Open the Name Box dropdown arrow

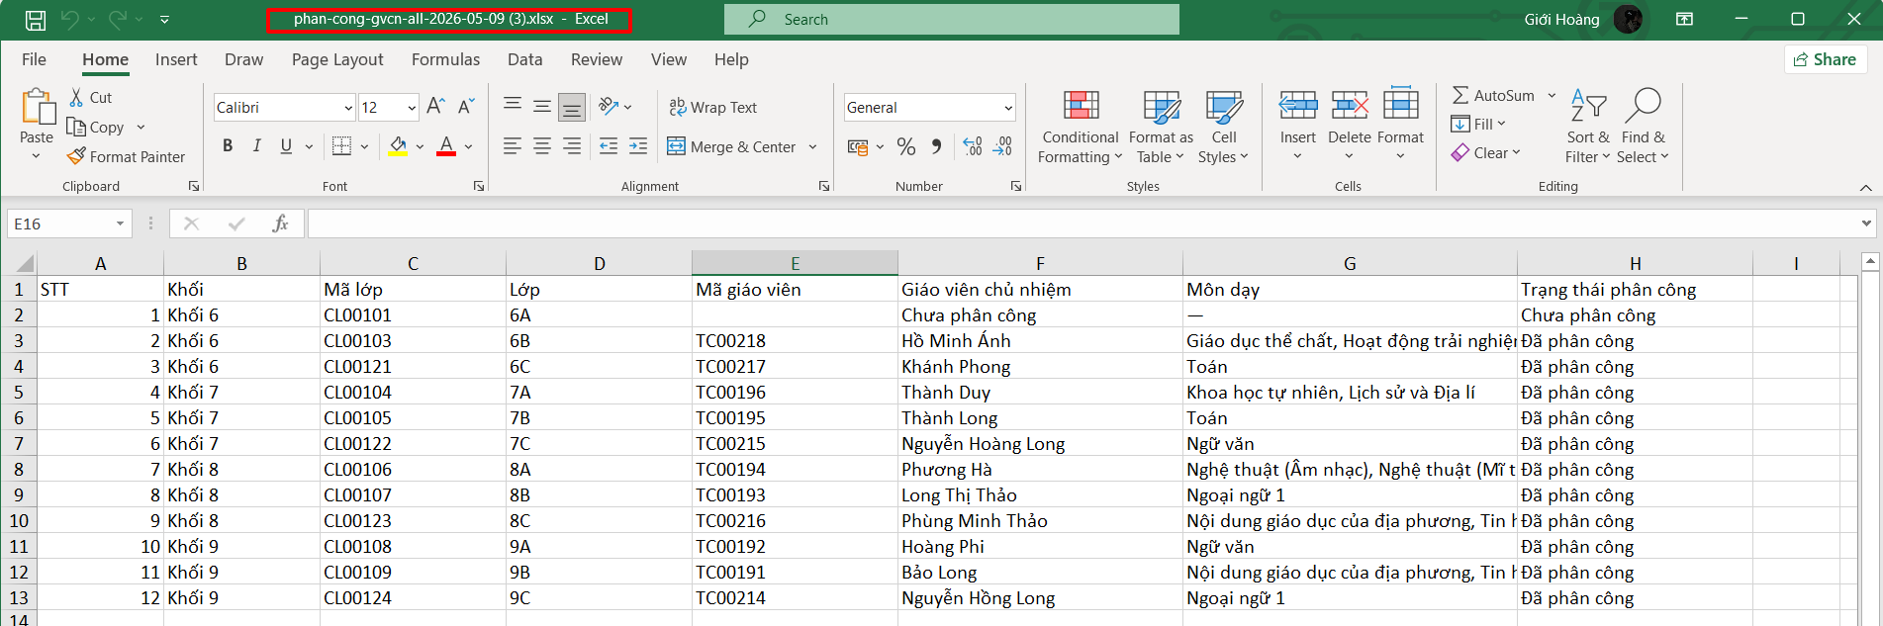[x=120, y=224]
